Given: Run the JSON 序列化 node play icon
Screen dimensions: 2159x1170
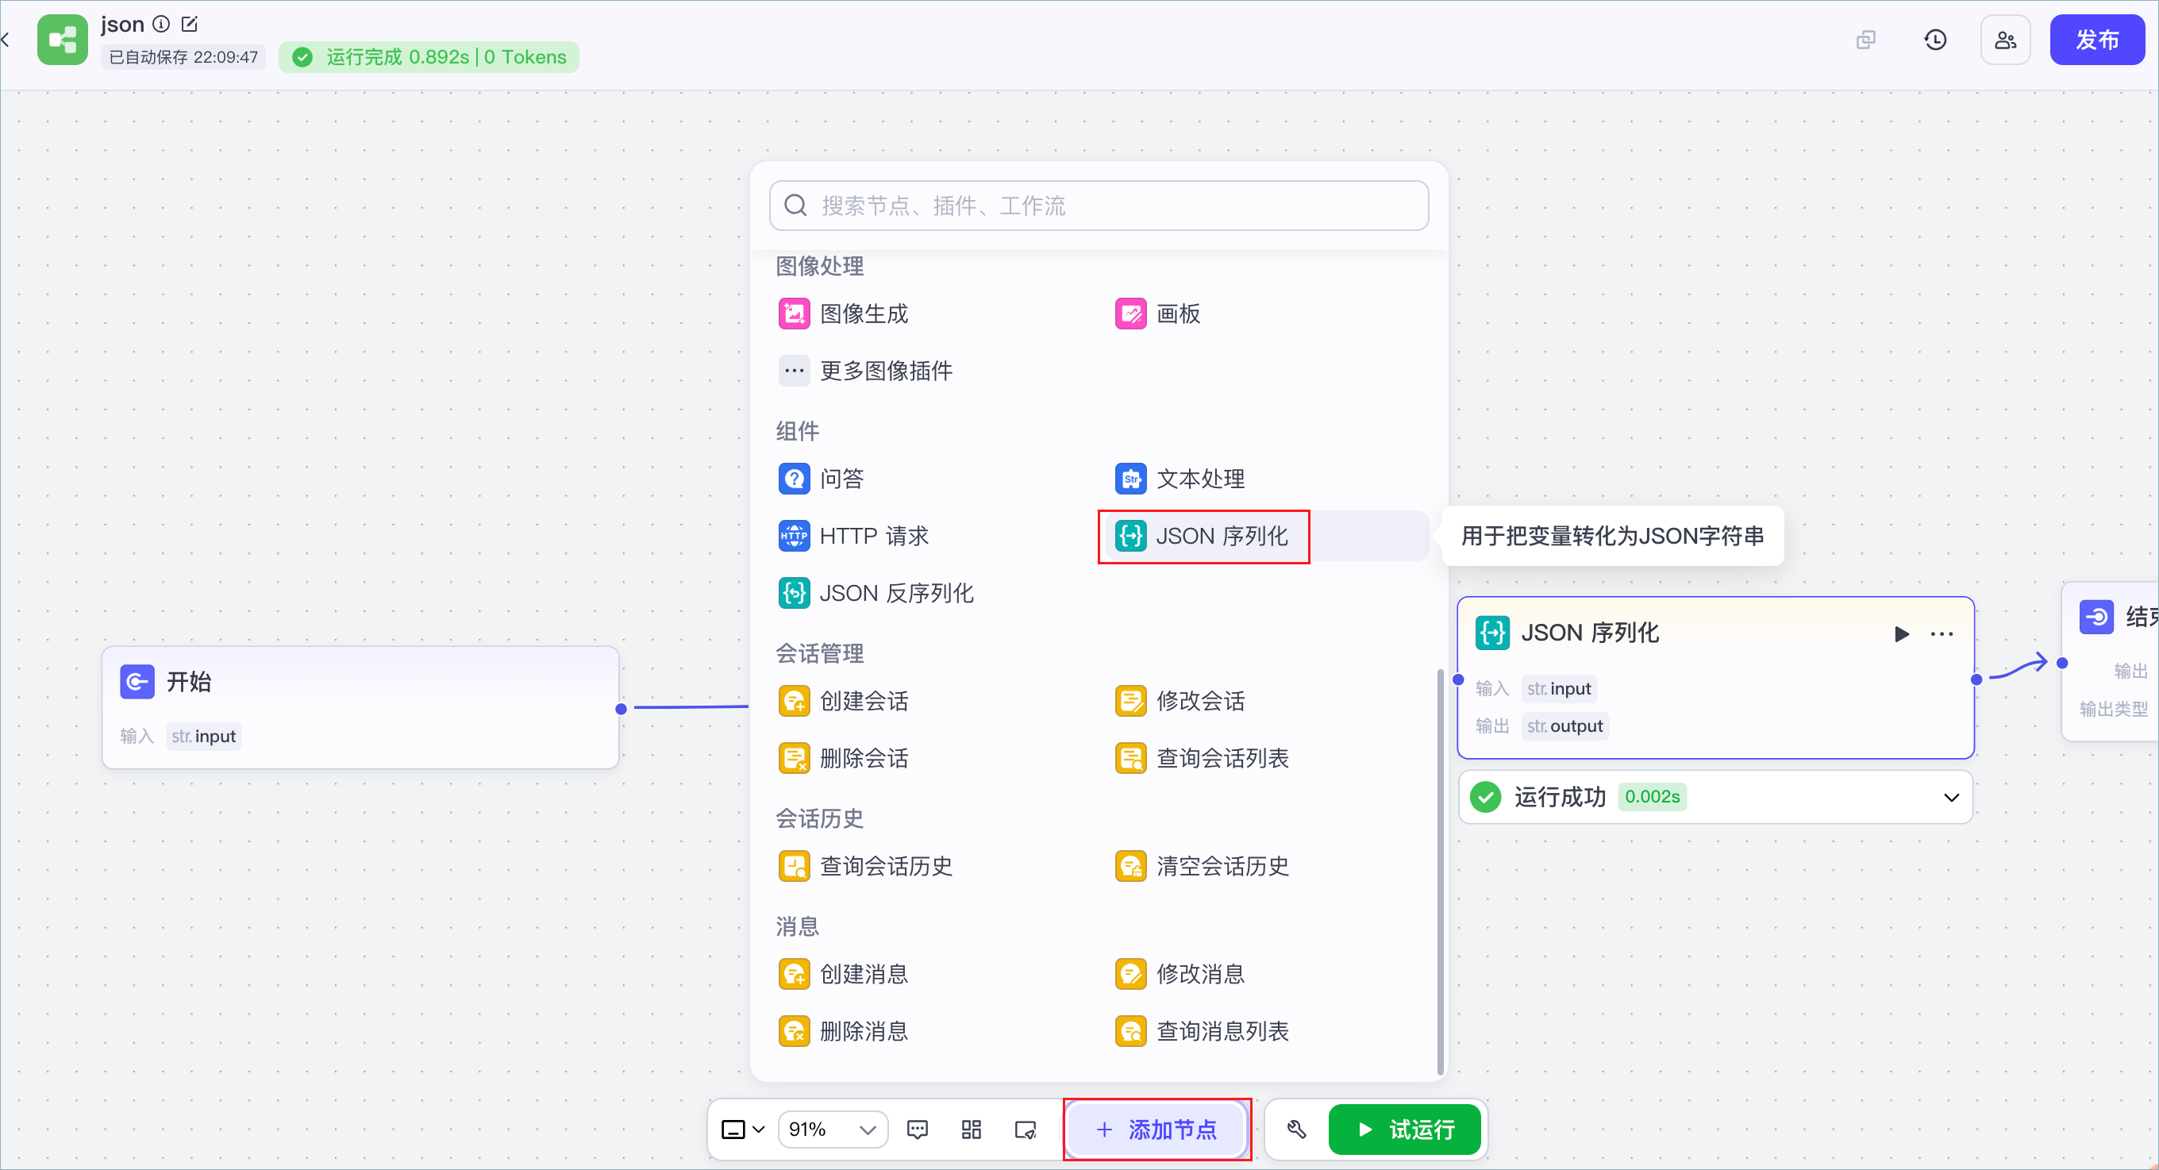Looking at the screenshot, I should (x=1902, y=633).
